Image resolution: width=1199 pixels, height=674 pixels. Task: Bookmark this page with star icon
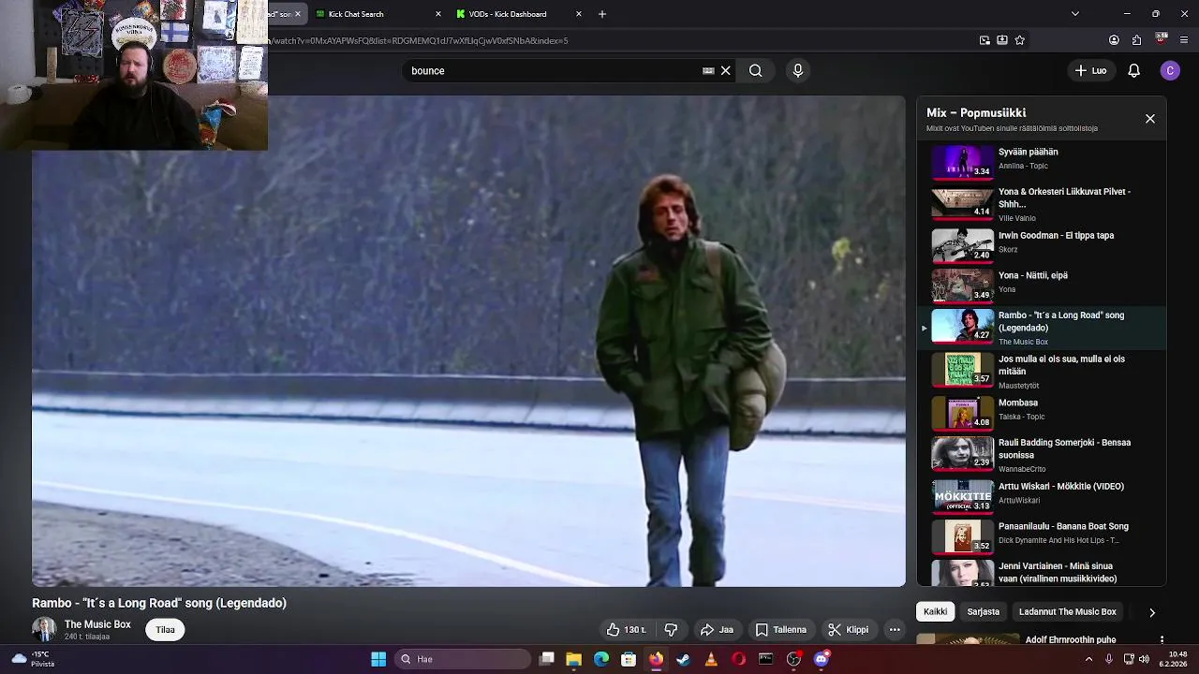[1019, 40]
